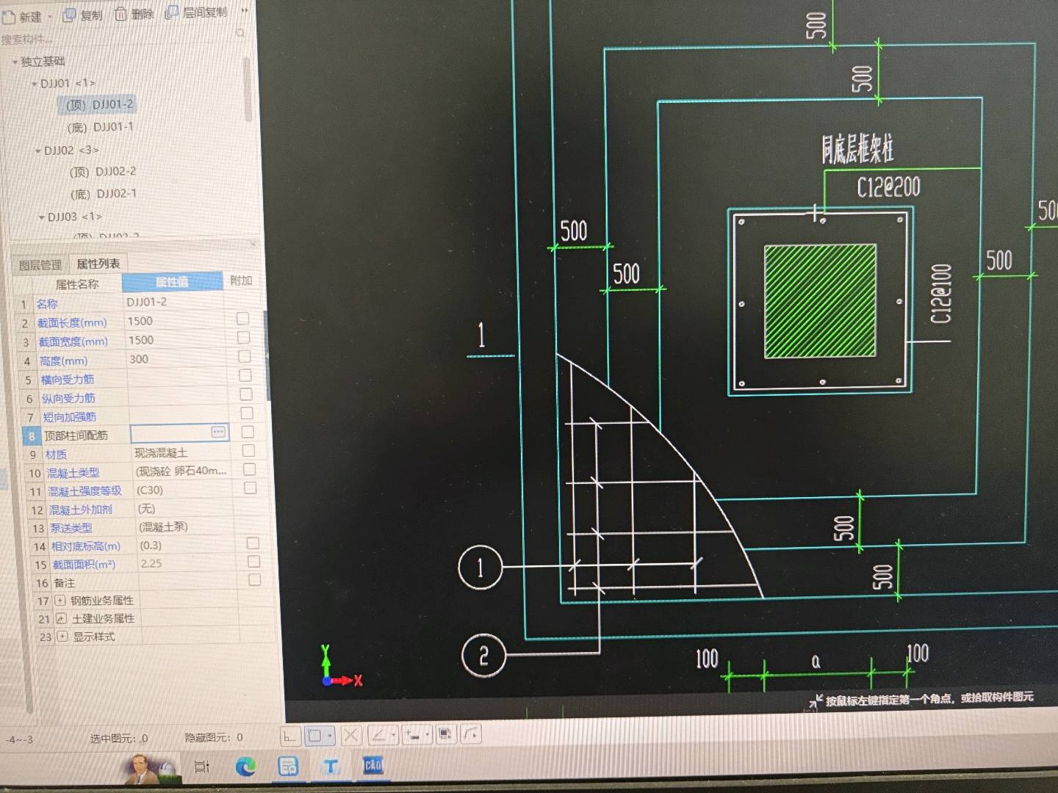Tick the 附加 checkbox for 短向加强筋
The width and height of the screenshot is (1058, 793).
tap(247, 413)
